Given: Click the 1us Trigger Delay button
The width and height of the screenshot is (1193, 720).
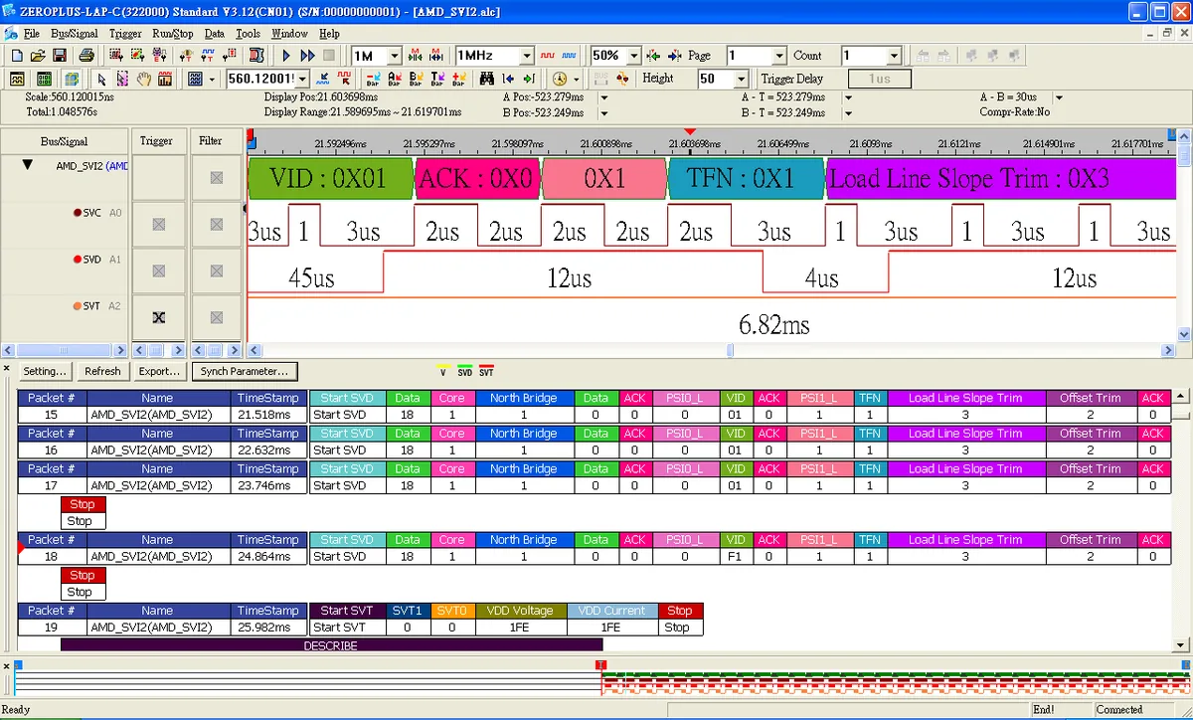Looking at the screenshot, I should click(x=880, y=79).
